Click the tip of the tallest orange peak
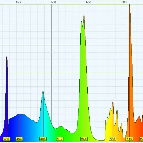 coord(130,5)
